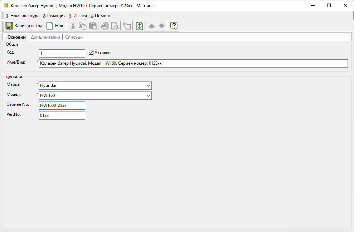
Task: Click the Рег.No. input field
Action: pos(62,115)
